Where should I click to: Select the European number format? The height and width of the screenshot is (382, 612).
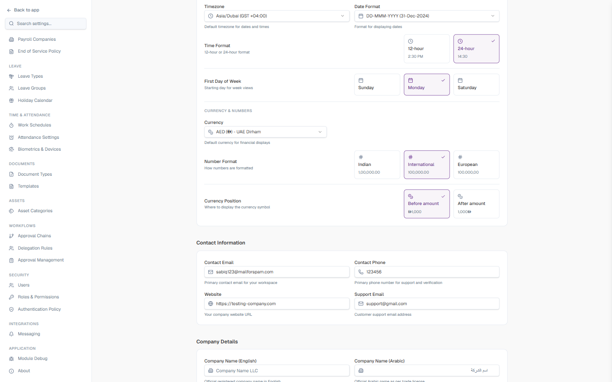(476, 165)
